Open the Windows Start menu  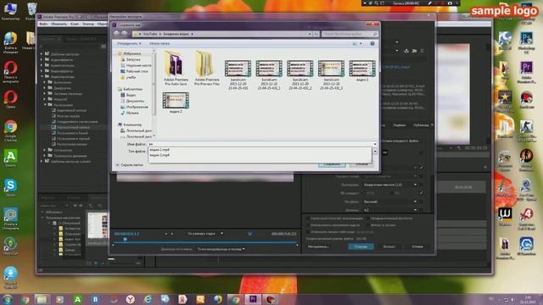(7, 299)
